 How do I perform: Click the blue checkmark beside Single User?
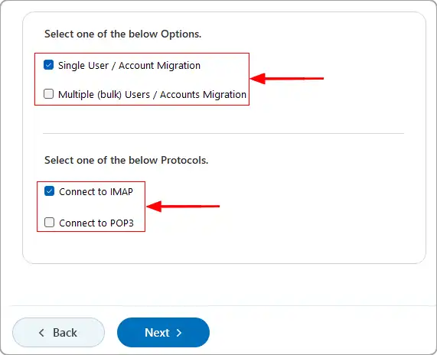pos(48,65)
